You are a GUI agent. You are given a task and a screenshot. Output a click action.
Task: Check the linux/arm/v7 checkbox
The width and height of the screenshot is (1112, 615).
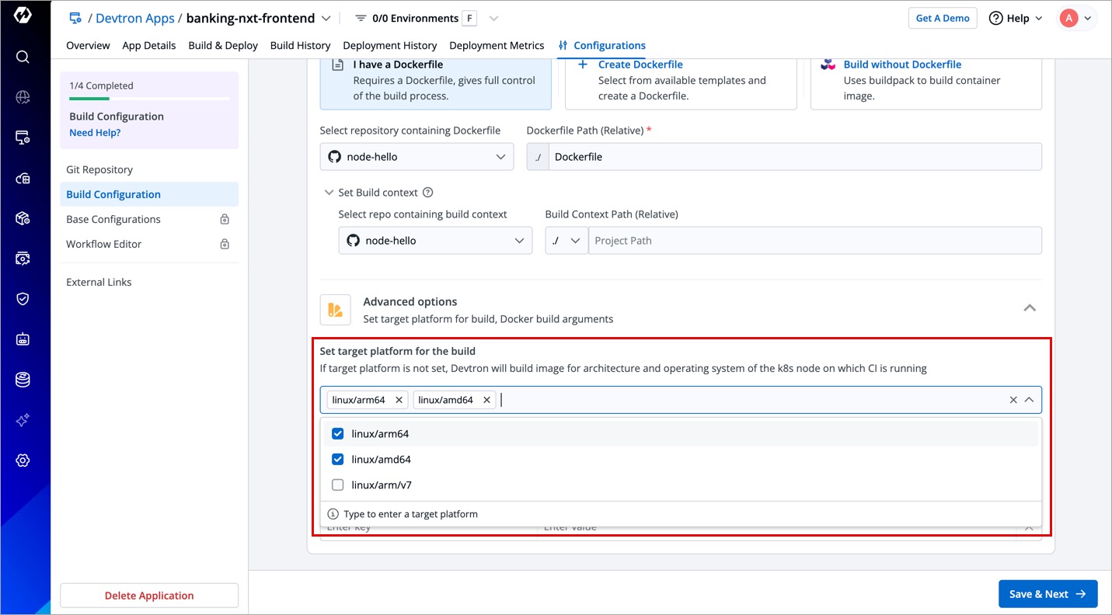point(338,485)
